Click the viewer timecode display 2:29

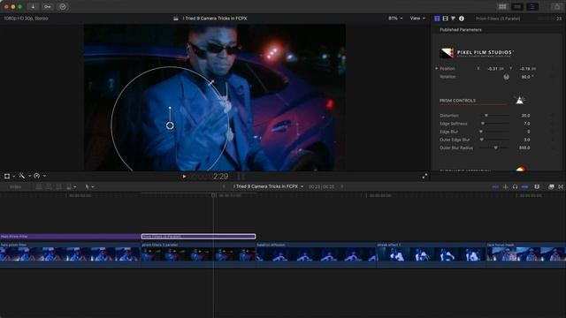pos(220,177)
